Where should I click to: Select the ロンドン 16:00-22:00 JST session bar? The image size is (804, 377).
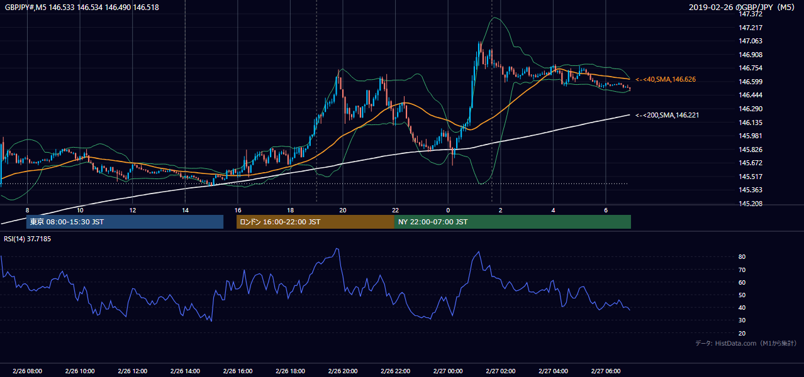pos(315,222)
